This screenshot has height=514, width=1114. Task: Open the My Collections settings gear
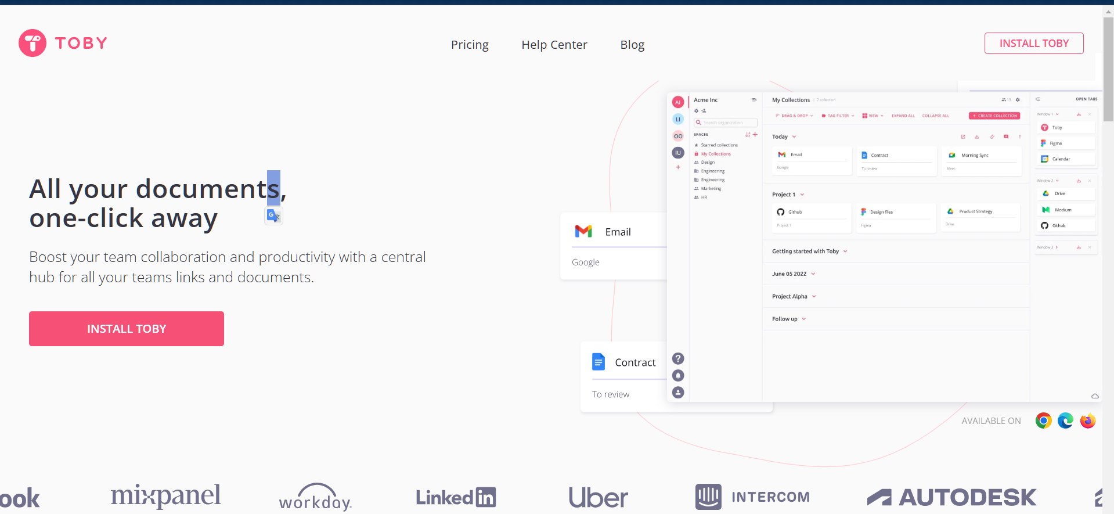(x=1017, y=100)
